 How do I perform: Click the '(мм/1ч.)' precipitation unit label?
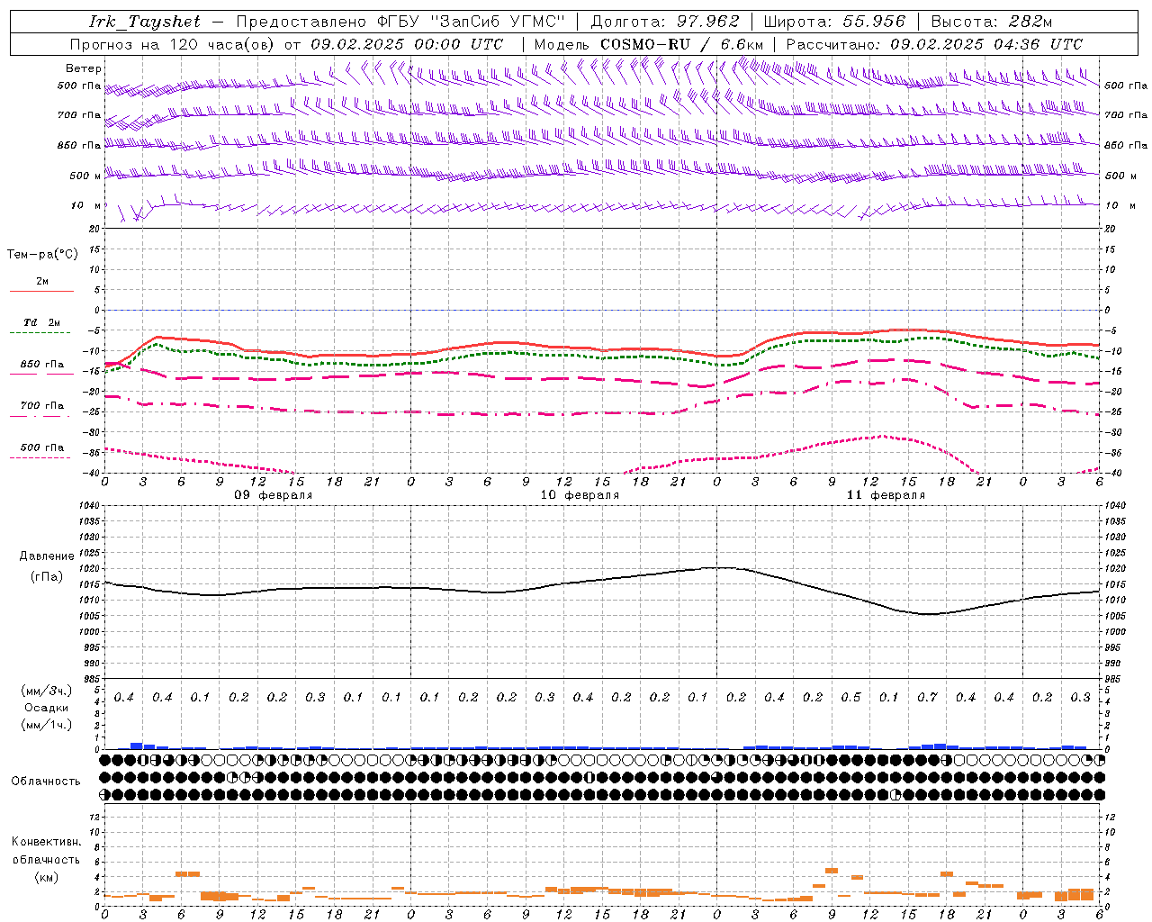(x=47, y=725)
